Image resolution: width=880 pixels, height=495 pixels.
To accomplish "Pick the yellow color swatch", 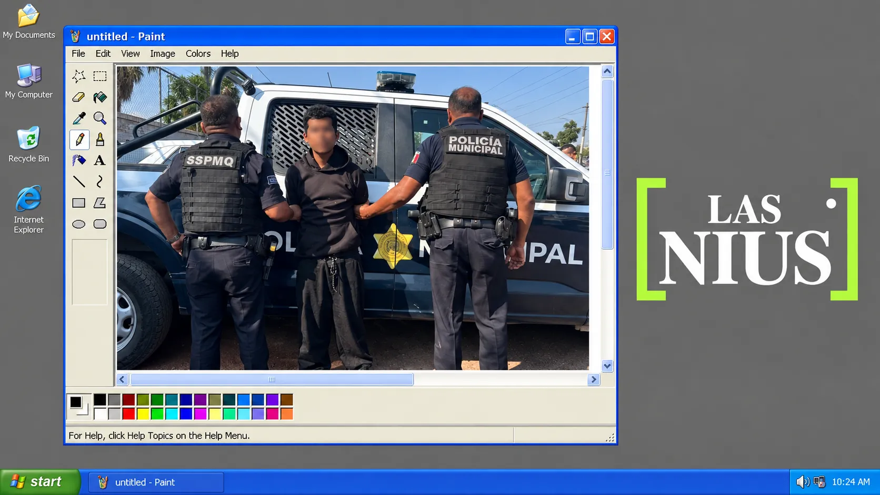I will click(143, 414).
